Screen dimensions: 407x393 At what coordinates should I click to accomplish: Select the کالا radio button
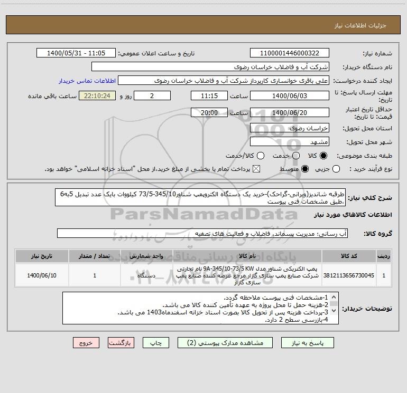[x=323, y=156]
